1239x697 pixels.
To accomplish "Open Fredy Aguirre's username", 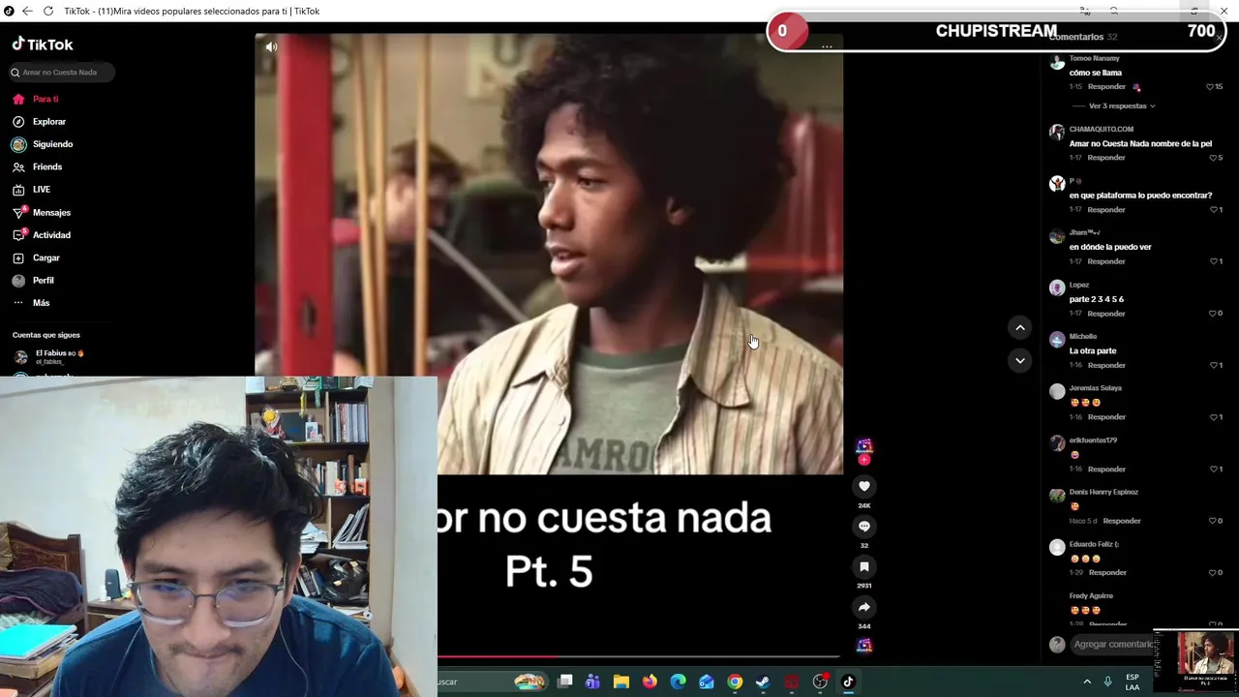I will (x=1091, y=596).
